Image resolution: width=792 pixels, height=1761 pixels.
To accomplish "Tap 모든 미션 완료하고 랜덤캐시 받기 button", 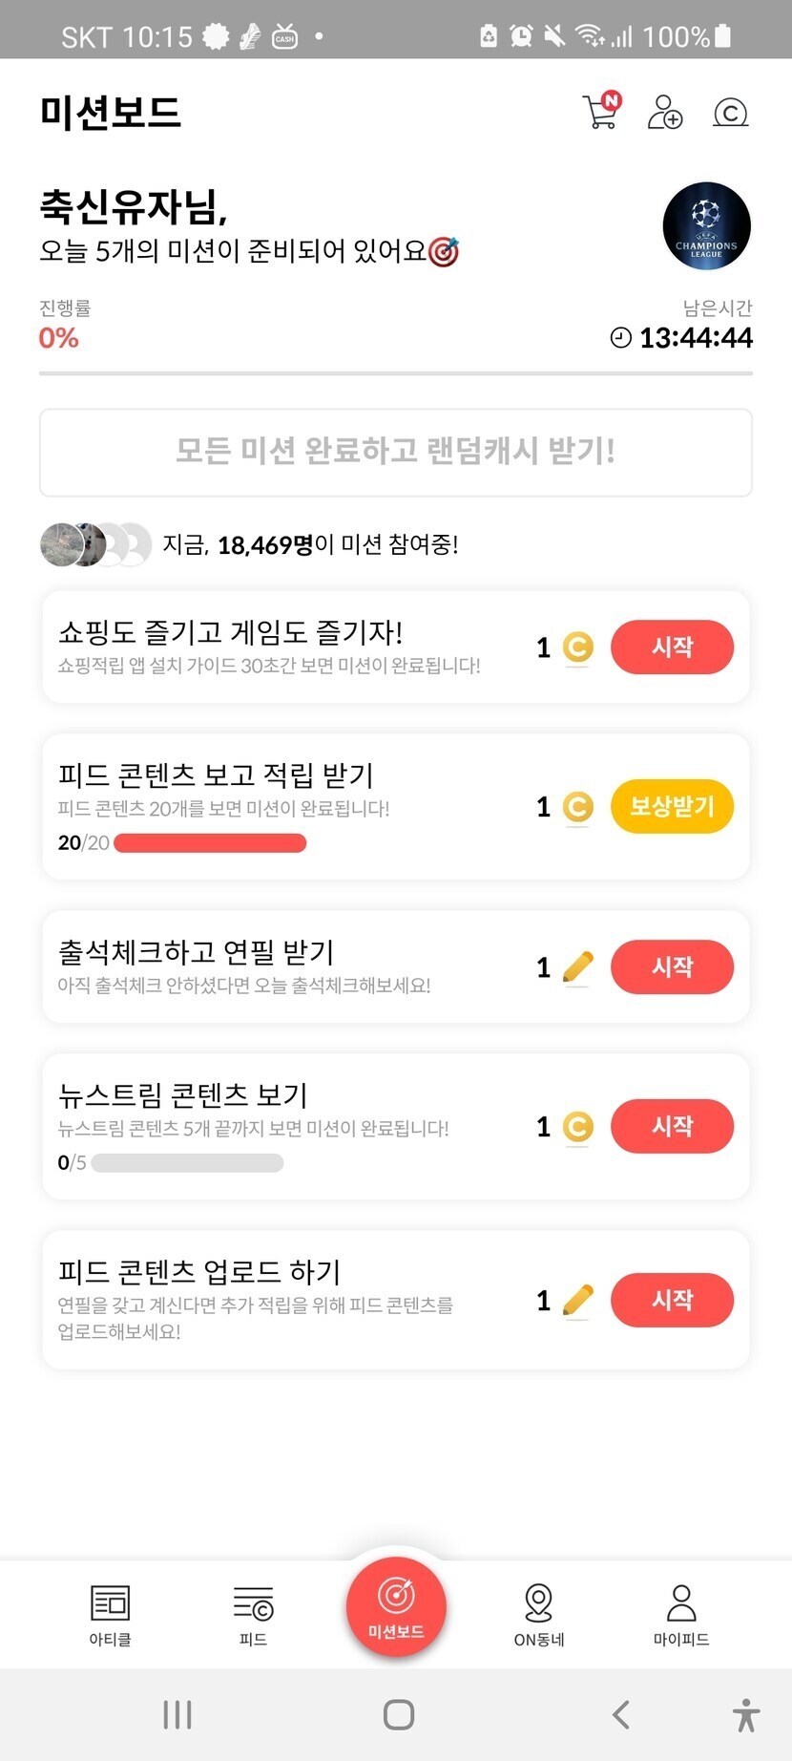I will 396,452.
